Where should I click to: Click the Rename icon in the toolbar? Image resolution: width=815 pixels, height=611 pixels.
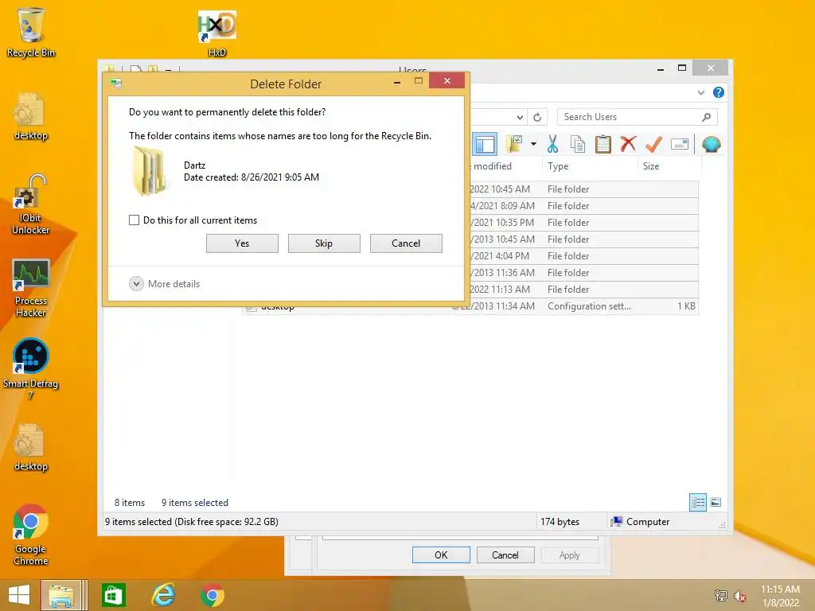680,144
